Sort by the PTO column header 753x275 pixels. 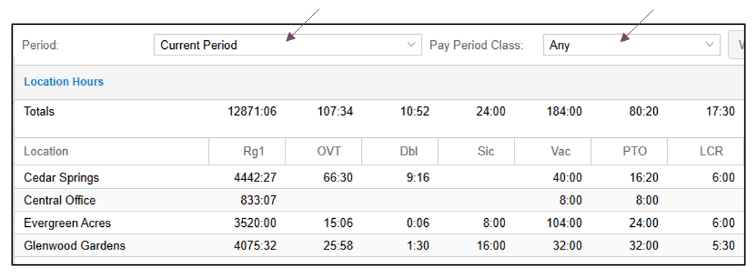(x=628, y=152)
